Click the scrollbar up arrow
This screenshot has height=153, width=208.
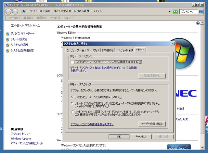tap(202, 23)
